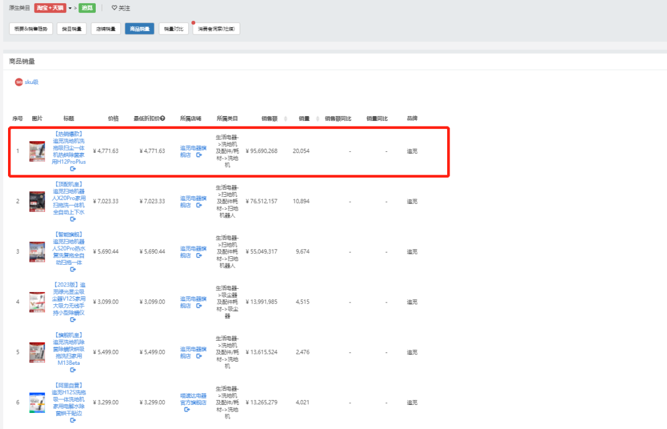Click store external-link icon in row 1

199,155
